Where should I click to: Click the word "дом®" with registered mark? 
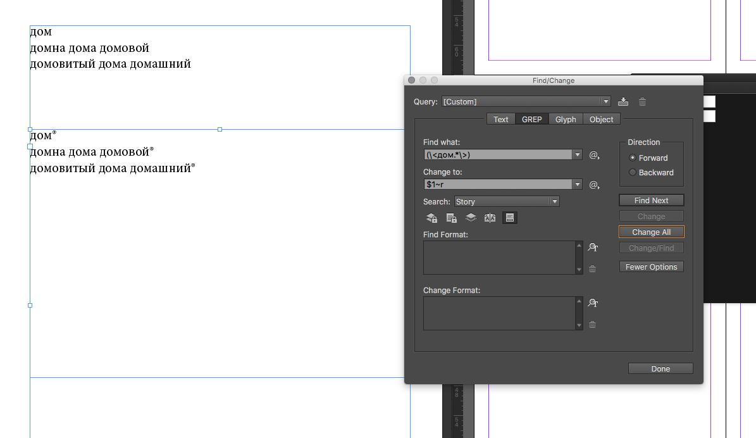pyautogui.click(x=43, y=135)
